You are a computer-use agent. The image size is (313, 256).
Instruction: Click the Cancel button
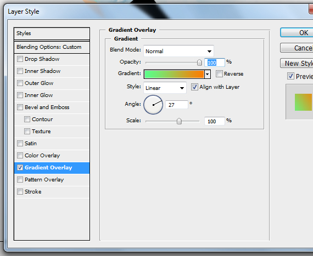click(x=297, y=48)
